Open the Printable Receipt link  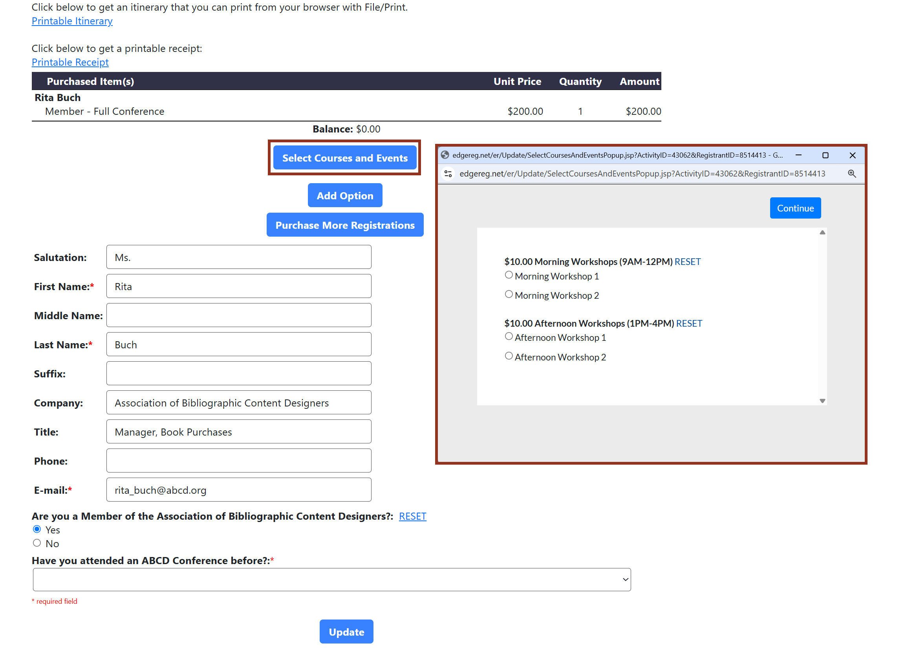click(x=70, y=62)
